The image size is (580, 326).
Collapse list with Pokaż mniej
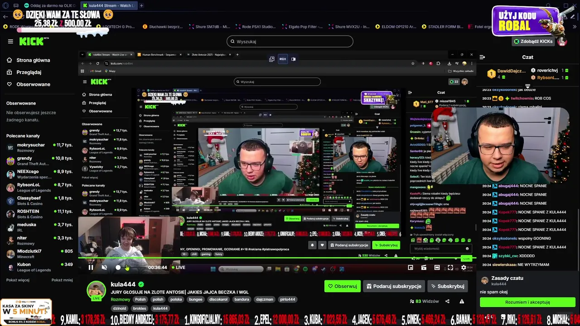tap(62, 280)
